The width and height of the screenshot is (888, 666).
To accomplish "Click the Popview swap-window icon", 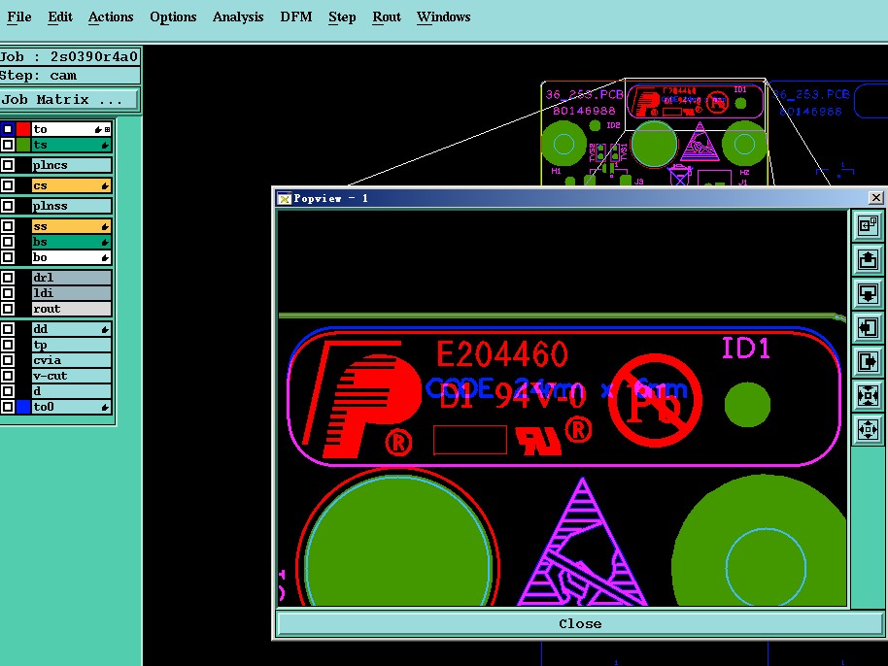I will (x=868, y=226).
